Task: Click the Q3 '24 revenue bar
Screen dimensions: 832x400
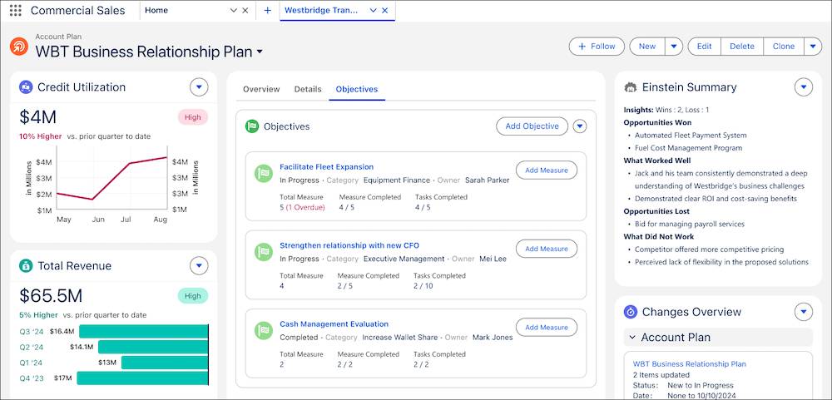Action: tap(143, 332)
